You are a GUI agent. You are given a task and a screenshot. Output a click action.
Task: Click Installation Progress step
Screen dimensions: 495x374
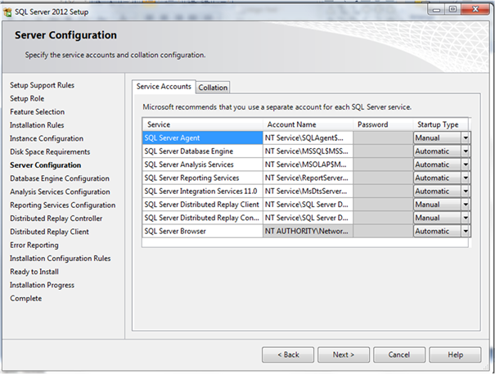tap(42, 285)
